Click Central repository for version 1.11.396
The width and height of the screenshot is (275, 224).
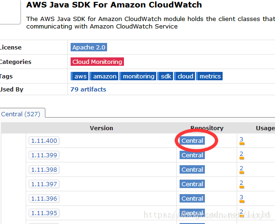[x=192, y=198]
